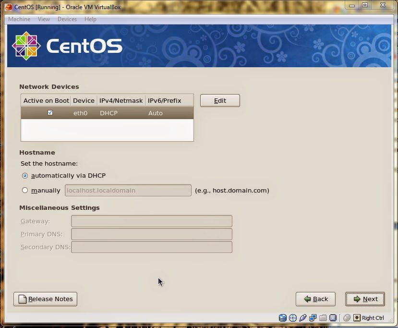
Task: Click the Primary DNS input field
Action: [x=152, y=234]
